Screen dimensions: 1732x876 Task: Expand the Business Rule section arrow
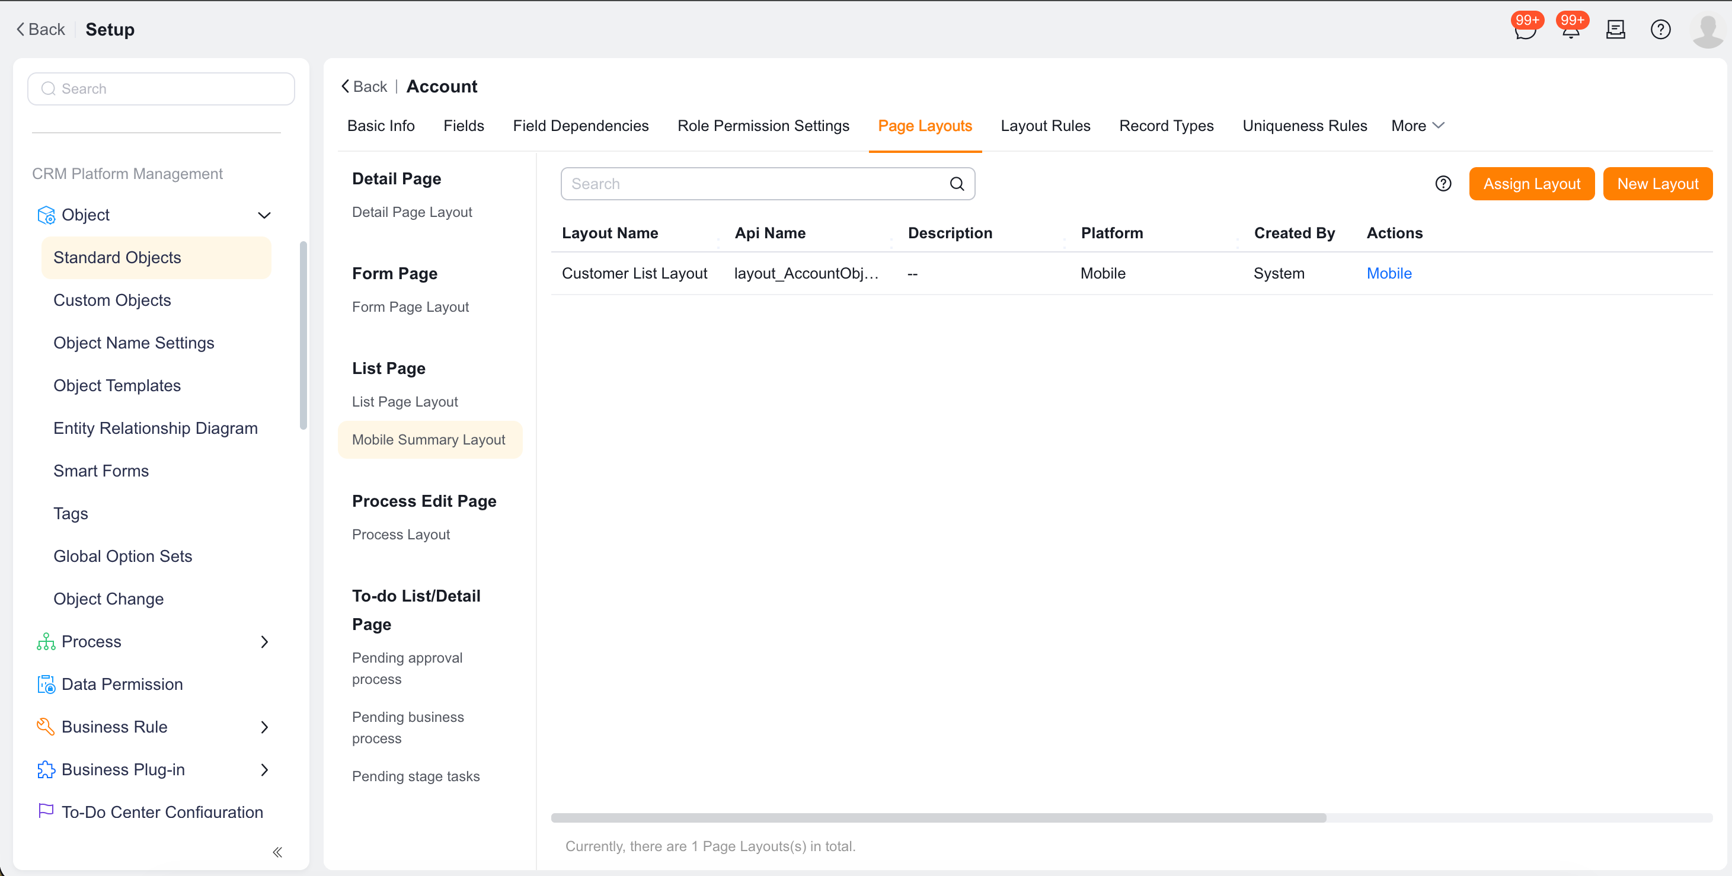[x=264, y=727]
